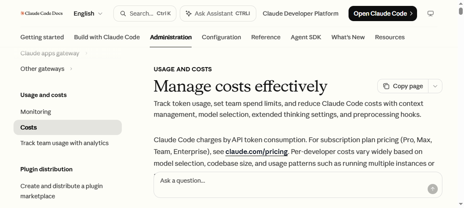This screenshot has height=208, width=464.
Task: Switch to the Agent SDK tab
Action: 306,37
